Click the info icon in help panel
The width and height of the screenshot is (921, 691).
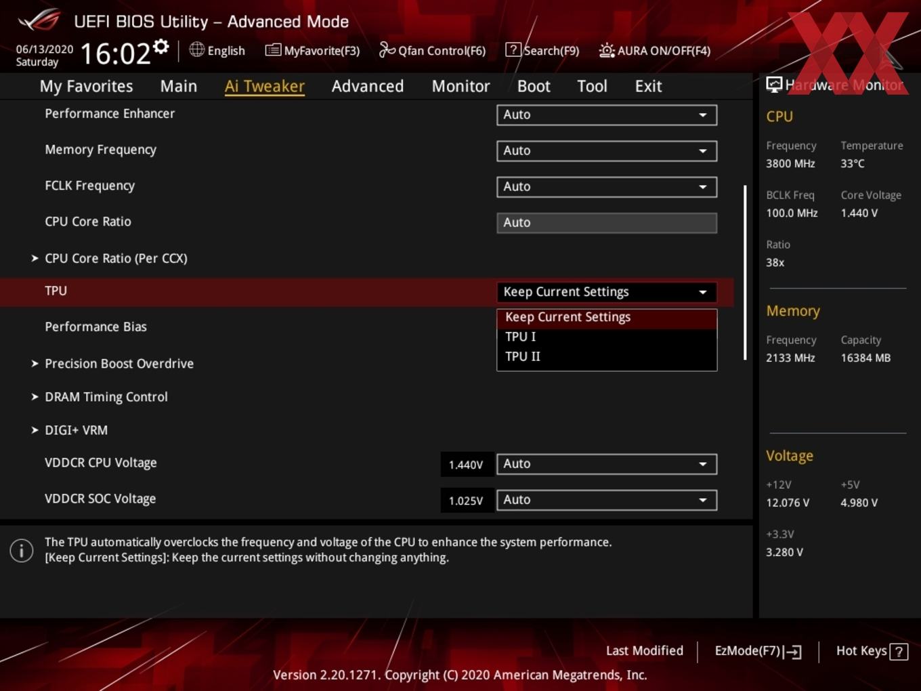click(x=22, y=550)
